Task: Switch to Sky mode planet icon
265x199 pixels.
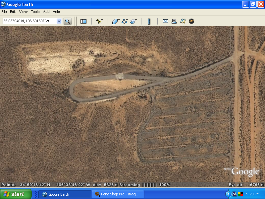Action: pos(191,21)
